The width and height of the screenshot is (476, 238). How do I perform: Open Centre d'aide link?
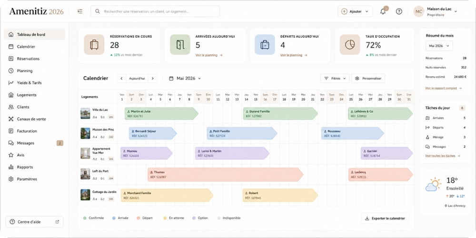34,222
